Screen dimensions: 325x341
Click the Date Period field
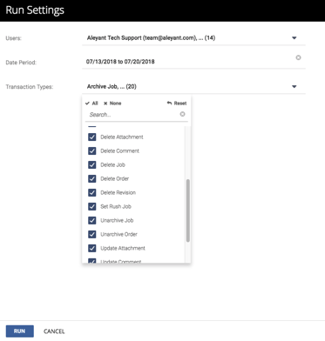point(193,62)
